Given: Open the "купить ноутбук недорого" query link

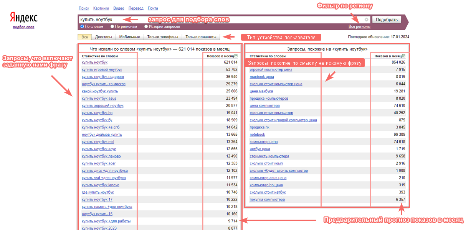Looking at the screenshot, I should [103, 77].
